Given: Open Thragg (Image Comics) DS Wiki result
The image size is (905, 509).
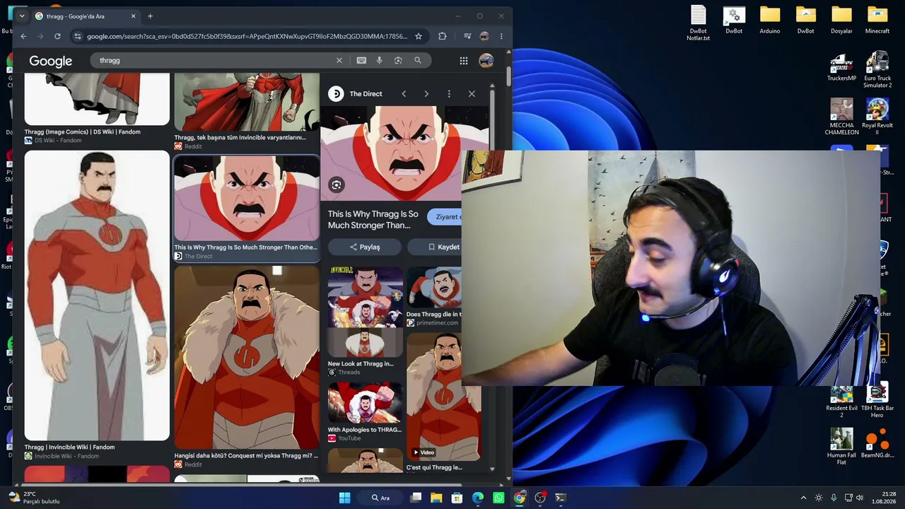Looking at the screenshot, I should (x=83, y=131).
